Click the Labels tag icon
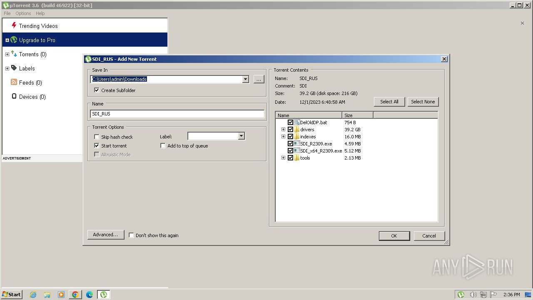The image size is (533, 300). tap(14, 68)
